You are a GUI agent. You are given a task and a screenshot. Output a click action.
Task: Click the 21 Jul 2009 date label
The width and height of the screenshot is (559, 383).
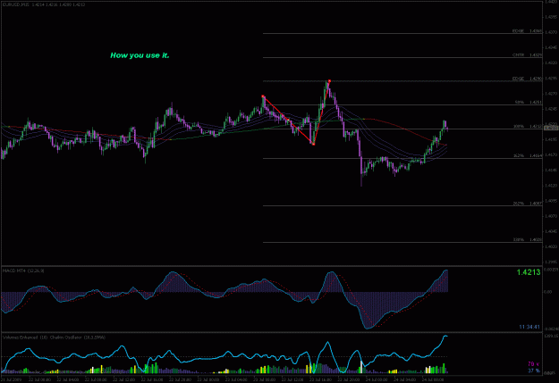[12, 379]
